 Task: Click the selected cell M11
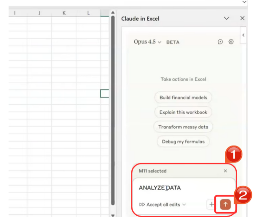coord(105,94)
